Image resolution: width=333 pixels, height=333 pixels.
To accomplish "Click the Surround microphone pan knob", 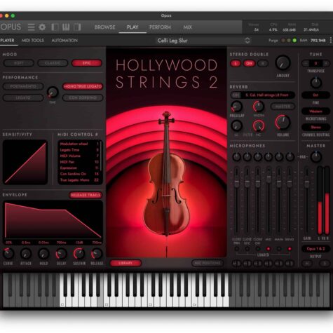I will 290,157.
